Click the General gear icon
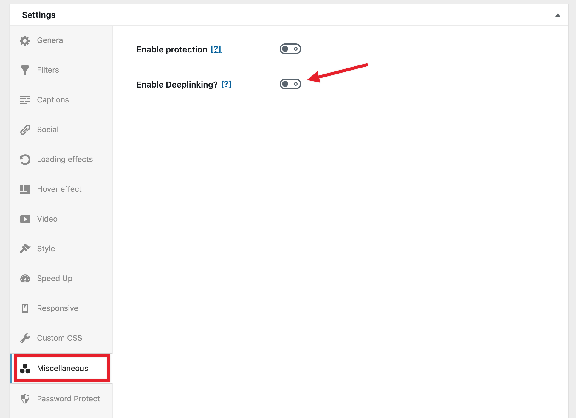The height and width of the screenshot is (418, 576). point(25,40)
